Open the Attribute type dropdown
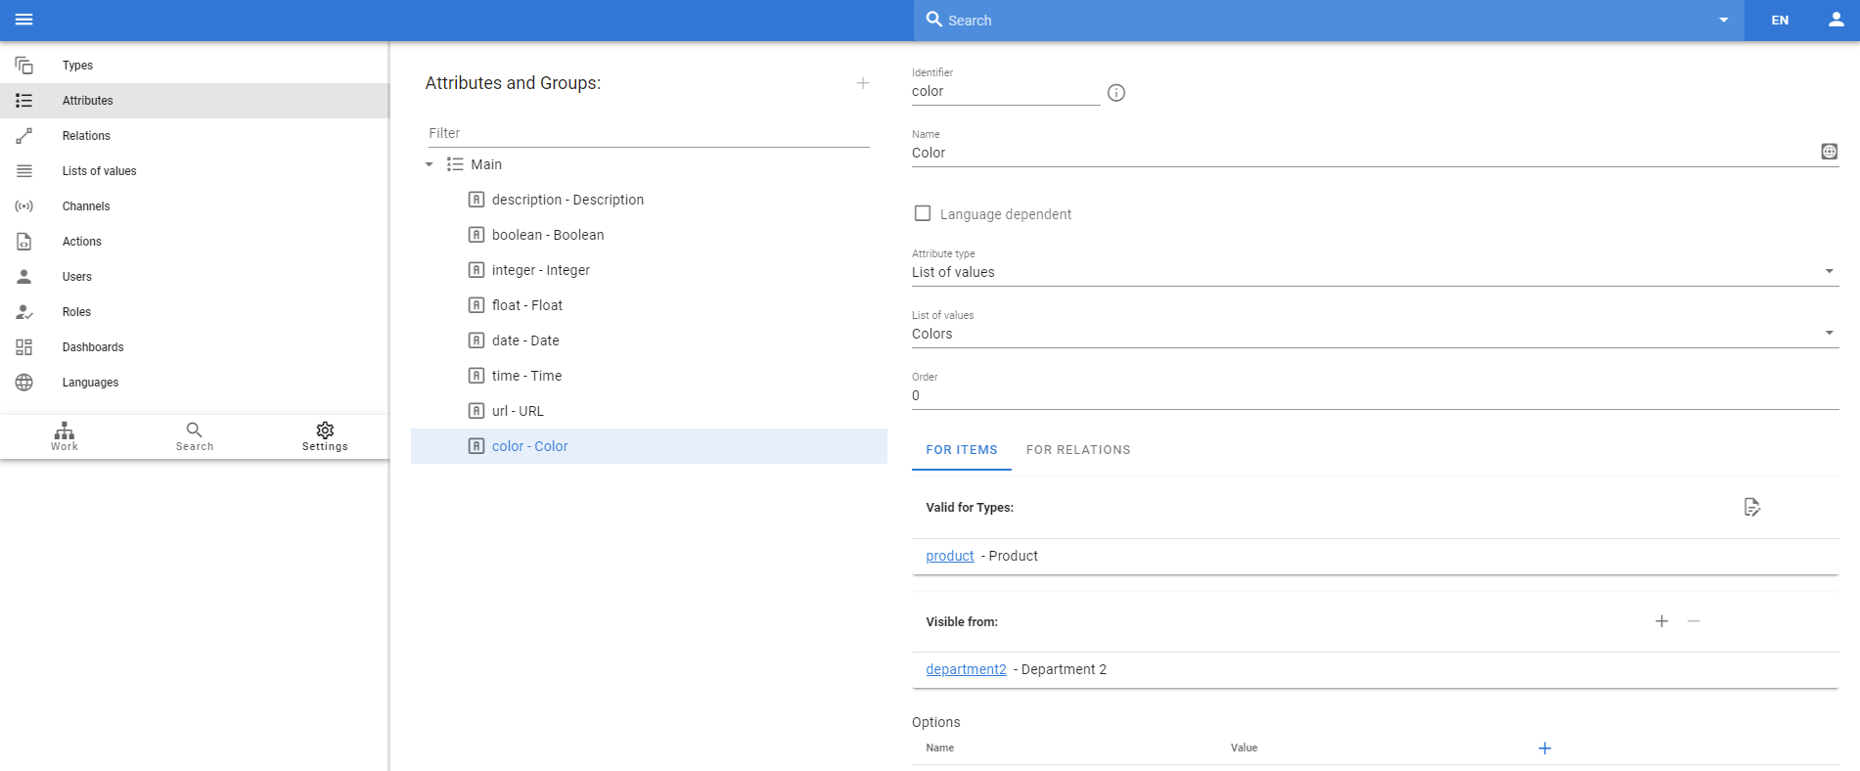The image size is (1860, 771). 1376,272
